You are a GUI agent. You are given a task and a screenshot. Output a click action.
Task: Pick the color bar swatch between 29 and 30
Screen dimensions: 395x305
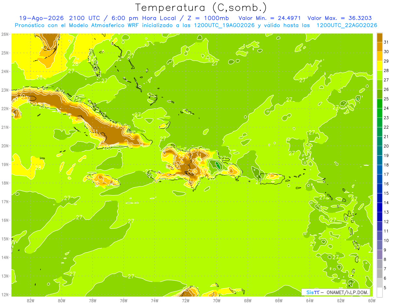[380, 56]
